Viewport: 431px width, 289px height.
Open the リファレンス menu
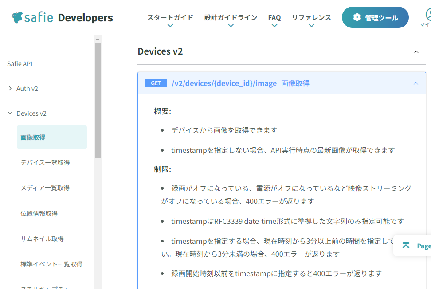click(x=311, y=18)
